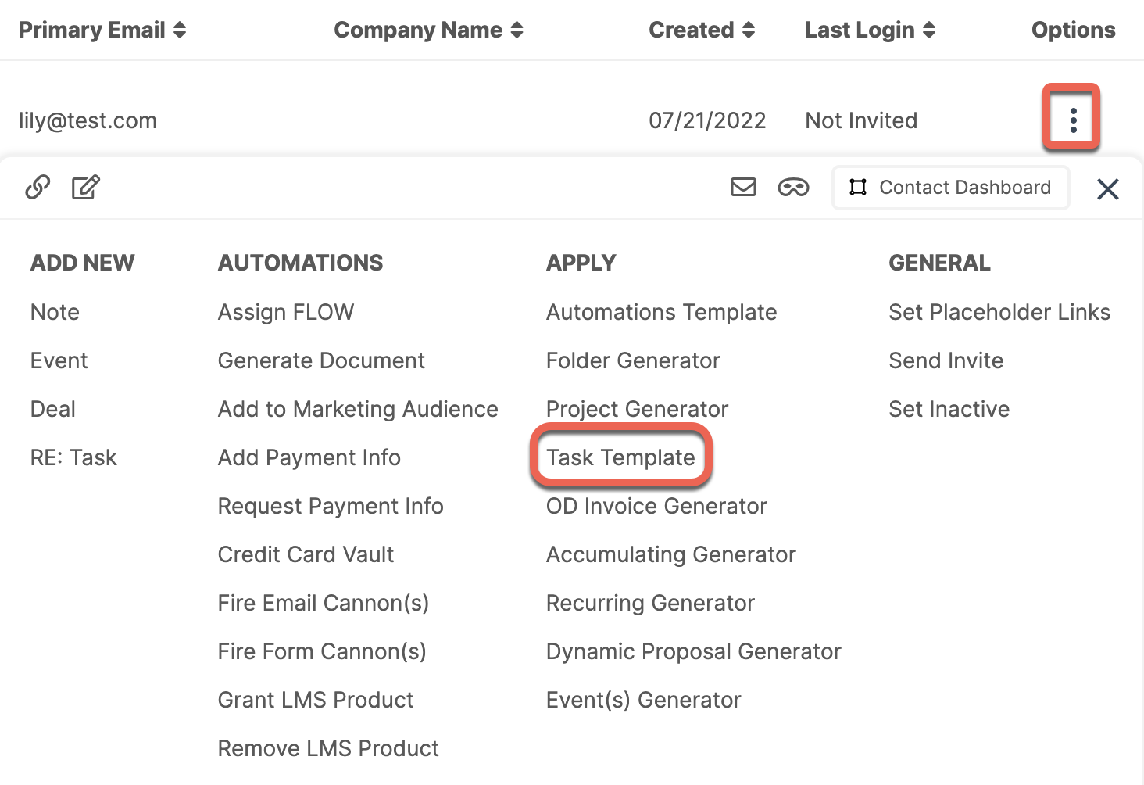Choose Assign FLOW automation
The width and height of the screenshot is (1144, 785).
click(286, 312)
